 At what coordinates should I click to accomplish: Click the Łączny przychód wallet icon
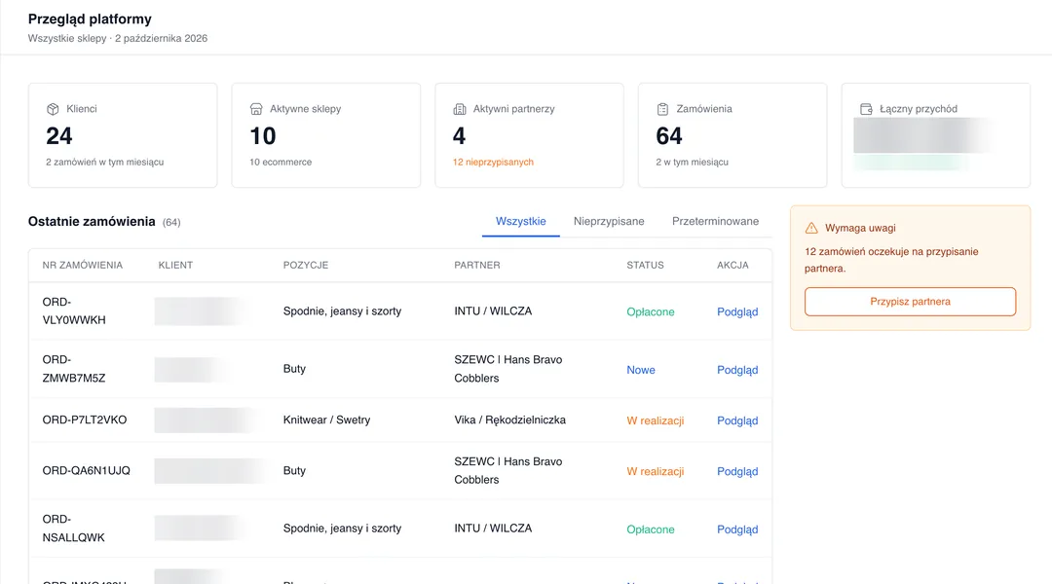coord(866,109)
